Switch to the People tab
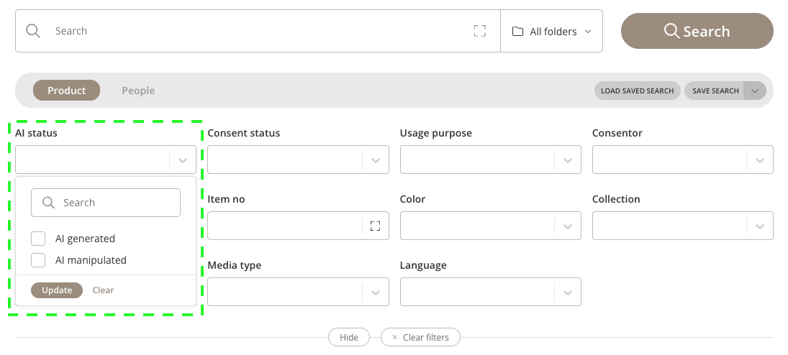 (138, 91)
